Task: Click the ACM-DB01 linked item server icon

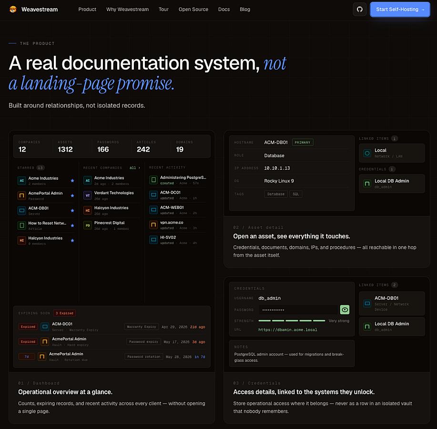Action: point(367,303)
